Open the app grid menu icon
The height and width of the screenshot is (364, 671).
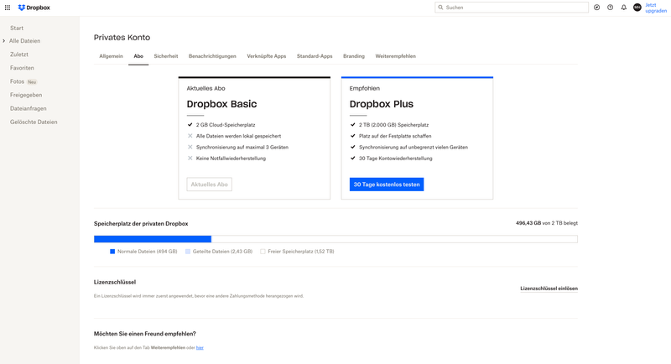8,8
